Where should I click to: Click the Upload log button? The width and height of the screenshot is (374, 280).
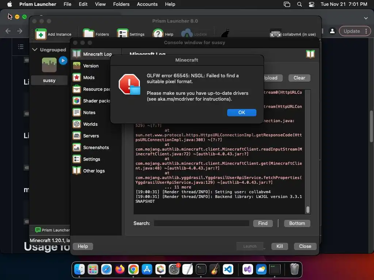point(273,78)
